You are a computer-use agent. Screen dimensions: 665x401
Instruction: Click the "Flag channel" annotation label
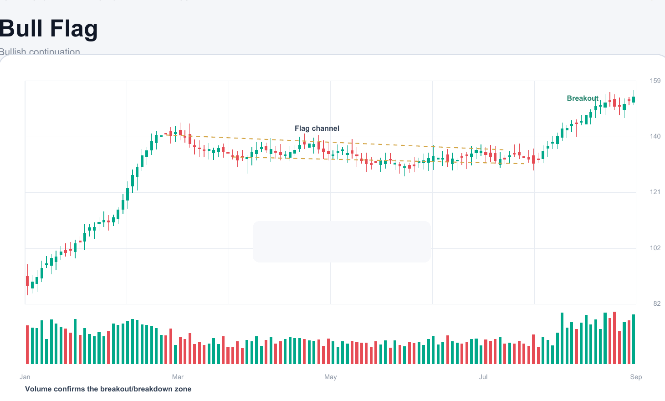point(317,129)
